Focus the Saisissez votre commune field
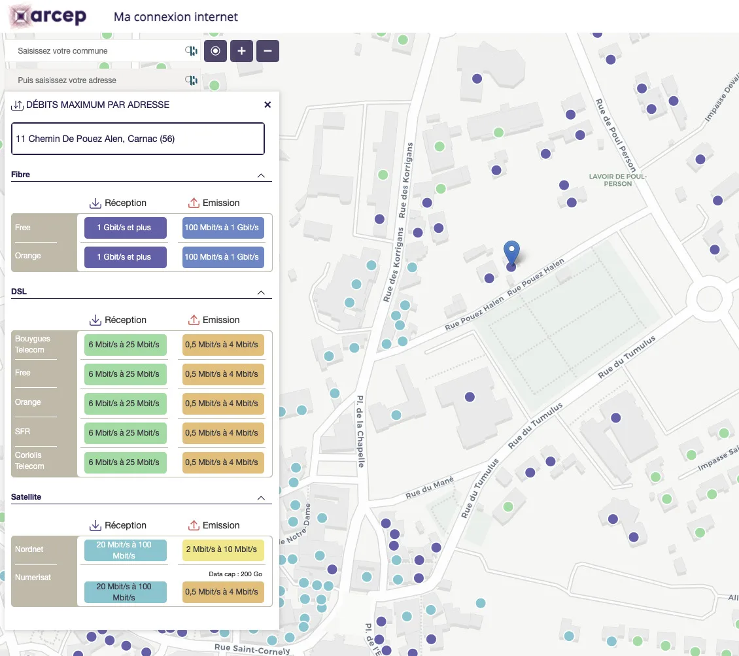The height and width of the screenshot is (656, 739). tap(102, 51)
